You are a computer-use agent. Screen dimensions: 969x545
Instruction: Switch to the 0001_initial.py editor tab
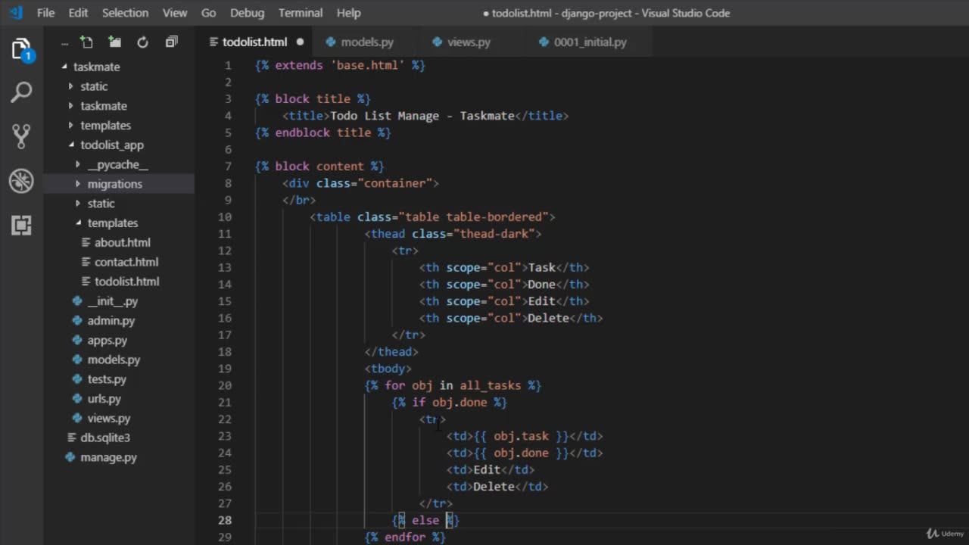pyautogui.click(x=590, y=42)
